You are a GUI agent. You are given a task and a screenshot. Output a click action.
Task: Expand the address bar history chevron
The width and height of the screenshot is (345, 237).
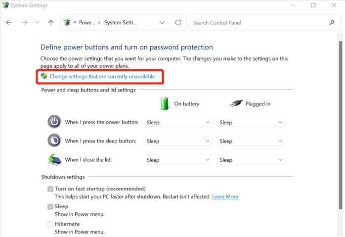(x=162, y=23)
